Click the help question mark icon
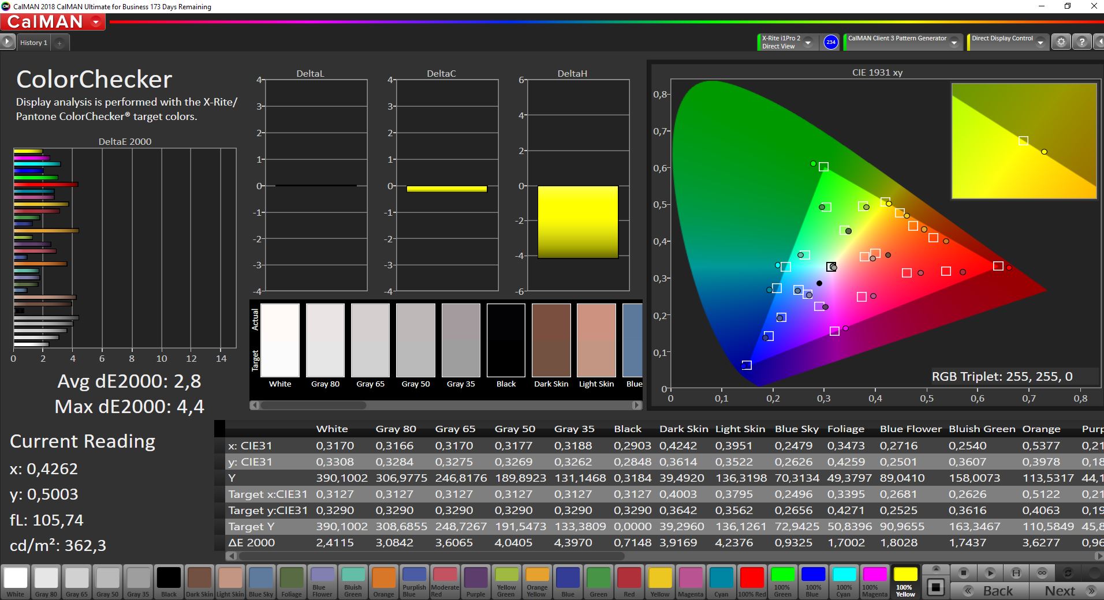The width and height of the screenshot is (1104, 600). coord(1081,42)
